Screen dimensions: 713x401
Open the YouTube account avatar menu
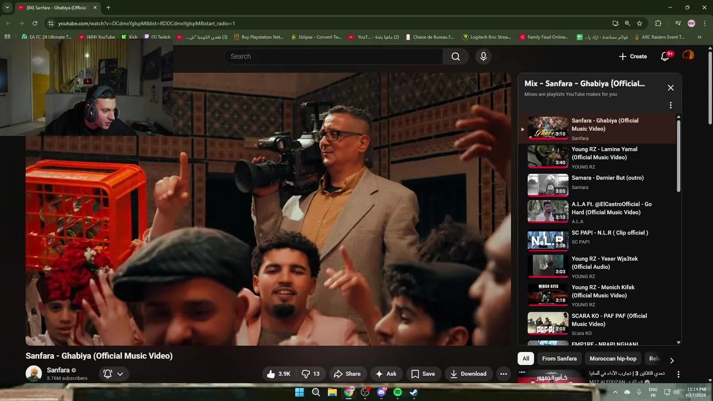(688, 56)
